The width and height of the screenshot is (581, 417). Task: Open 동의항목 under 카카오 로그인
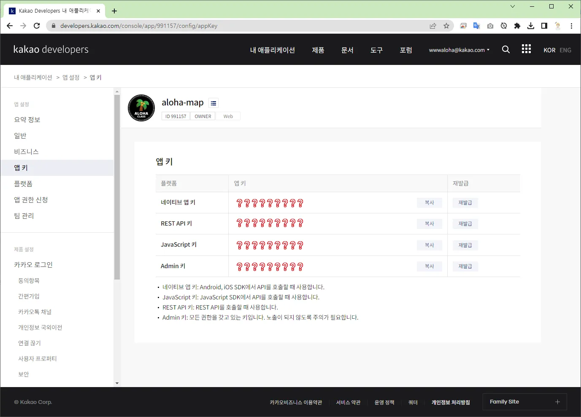(29, 281)
